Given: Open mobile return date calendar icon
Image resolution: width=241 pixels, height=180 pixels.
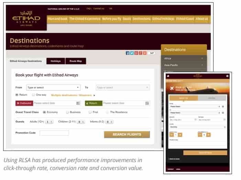Looking at the screenshot, I should (x=224, y=120).
